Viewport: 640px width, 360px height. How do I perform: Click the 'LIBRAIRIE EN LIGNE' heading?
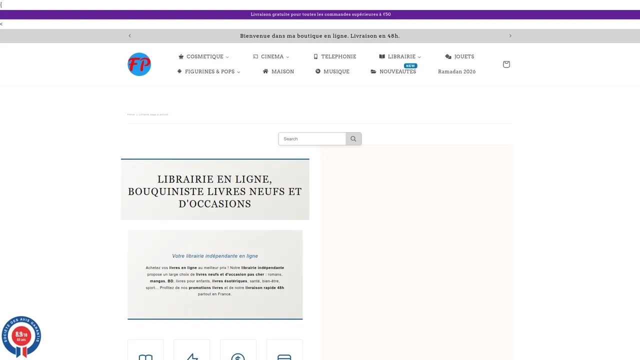click(215, 191)
